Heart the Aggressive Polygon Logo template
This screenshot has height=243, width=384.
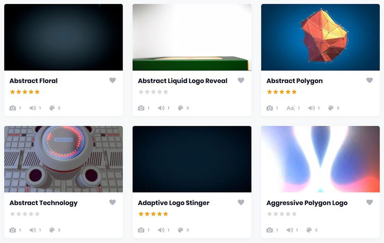coord(370,202)
